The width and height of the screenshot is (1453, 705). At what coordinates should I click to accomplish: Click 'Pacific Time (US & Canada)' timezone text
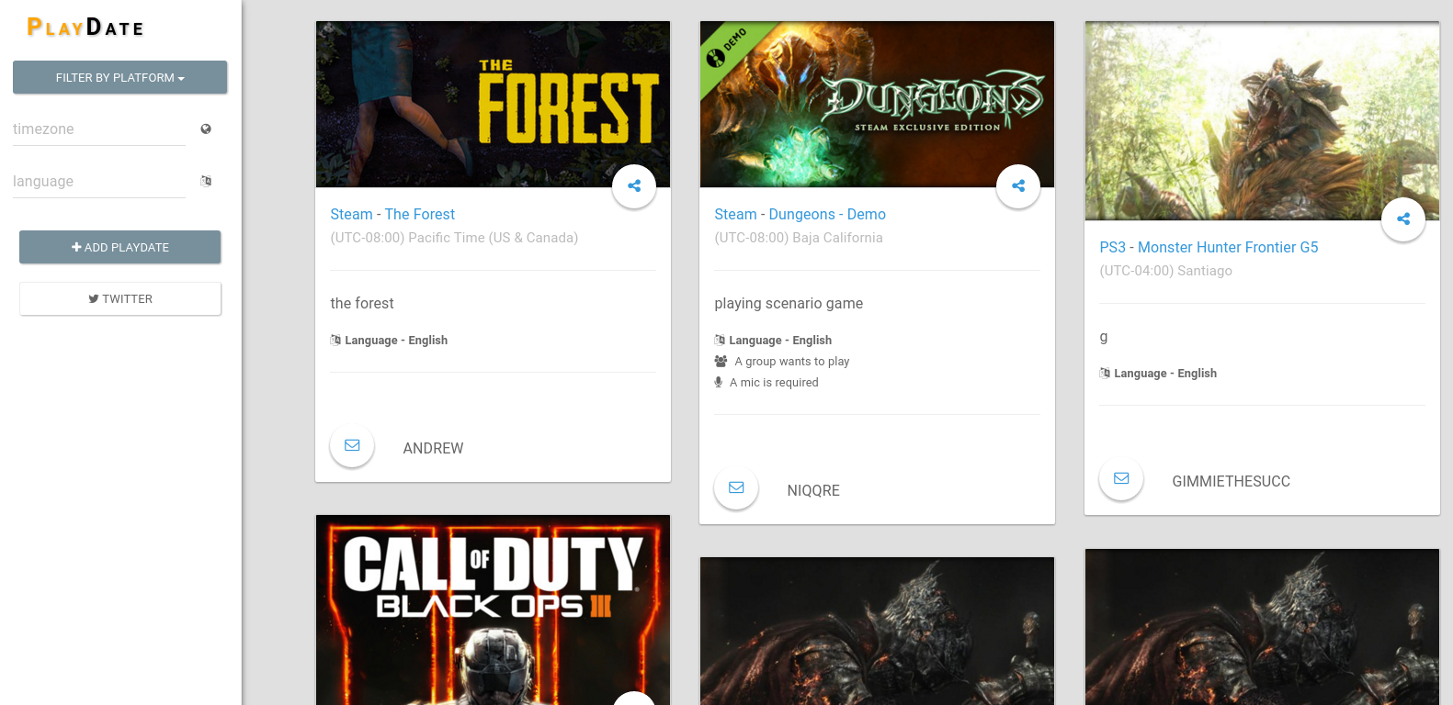493,238
